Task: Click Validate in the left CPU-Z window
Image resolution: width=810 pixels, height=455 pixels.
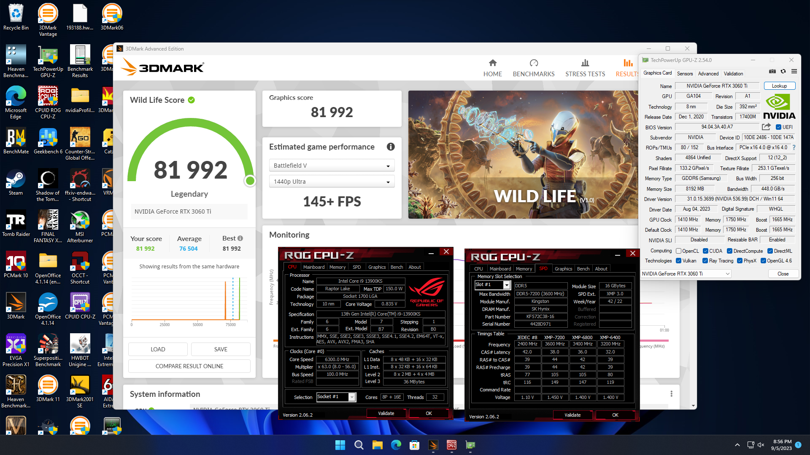Action: (386, 413)
